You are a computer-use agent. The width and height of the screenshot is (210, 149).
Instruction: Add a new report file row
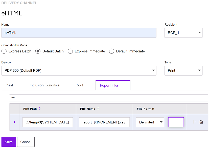[x=13, y=98]
